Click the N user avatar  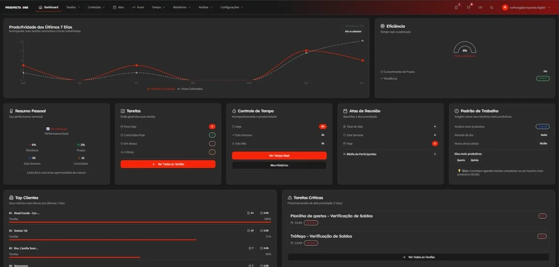coord(505,7)
